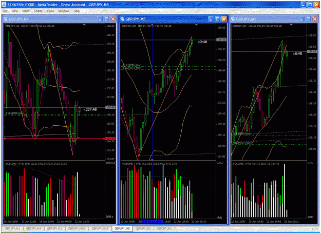The width and height of the screenshot is (321, 233).
Task: Select the active GBPJPY,M5 bottom tab
Action: tap(122, 228)
